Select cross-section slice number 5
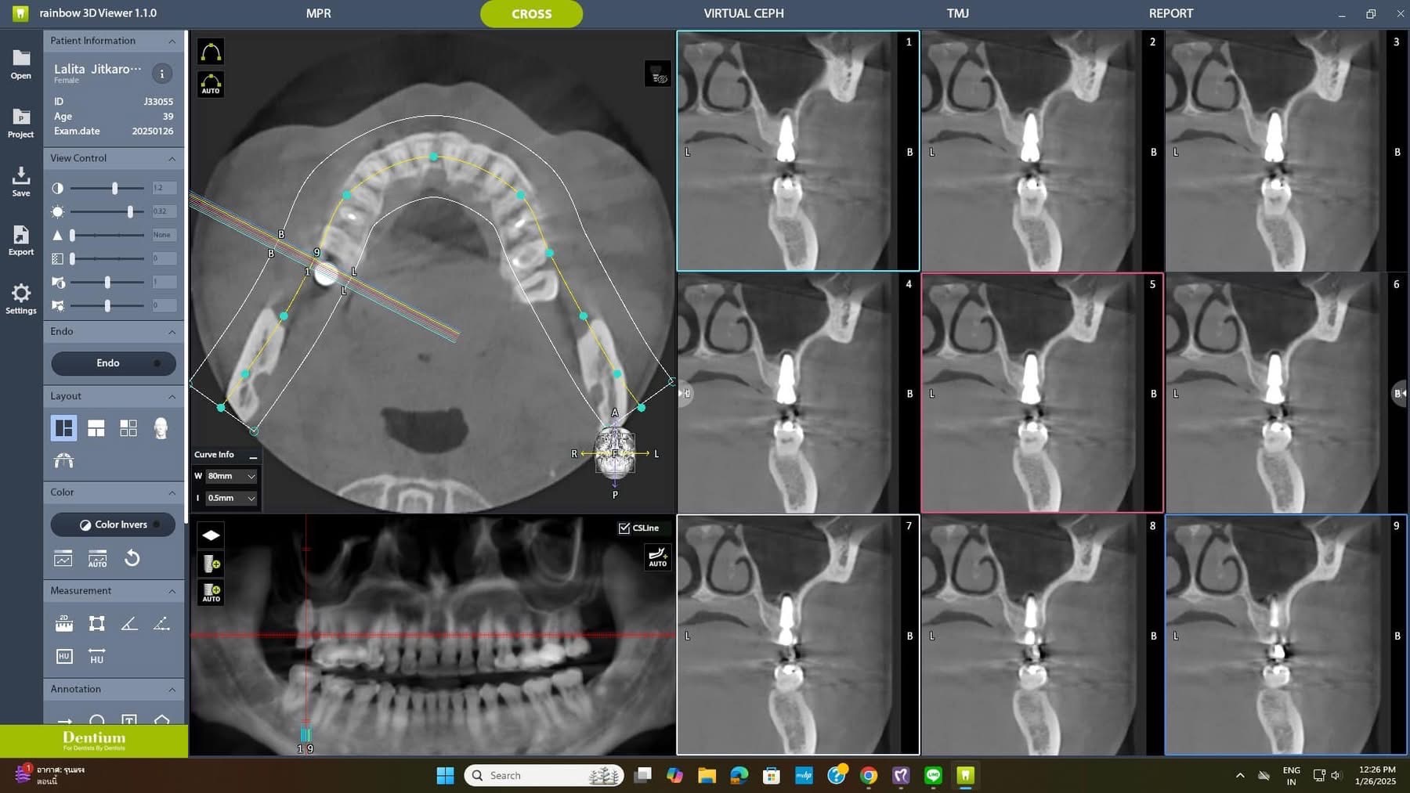 coord(1041,393)
